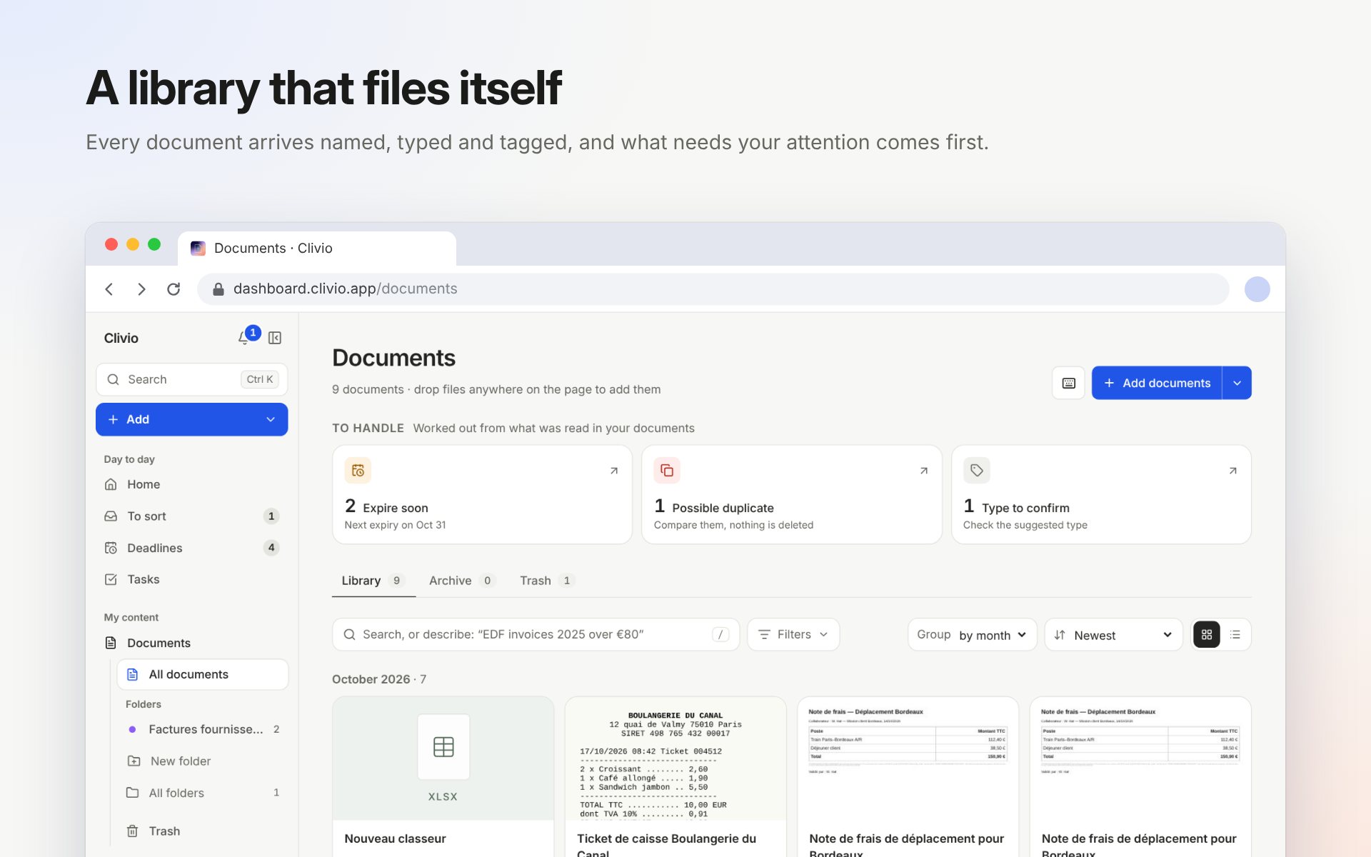Open Add documents dropdown arrow
Screen dimensions: 1371x857
1237,383
